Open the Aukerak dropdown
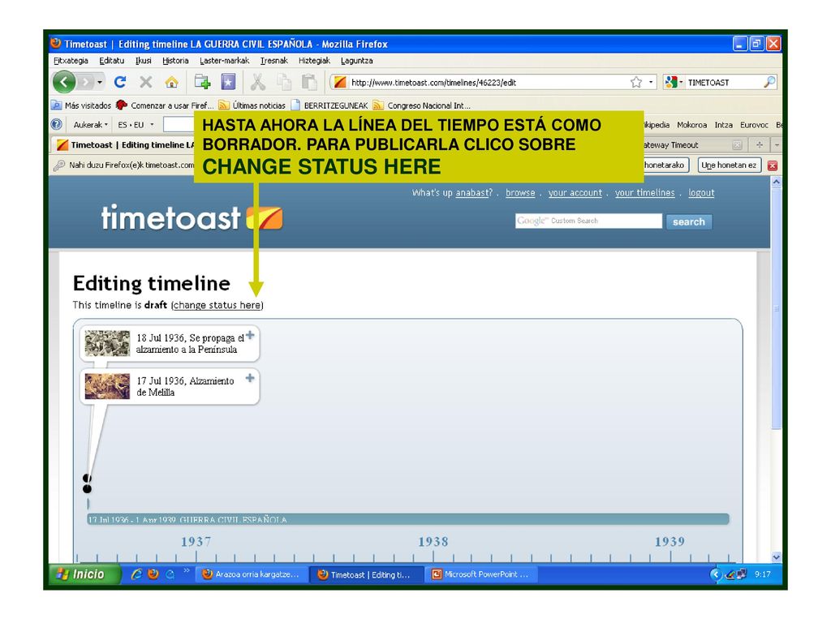 [x=90, y=125]
